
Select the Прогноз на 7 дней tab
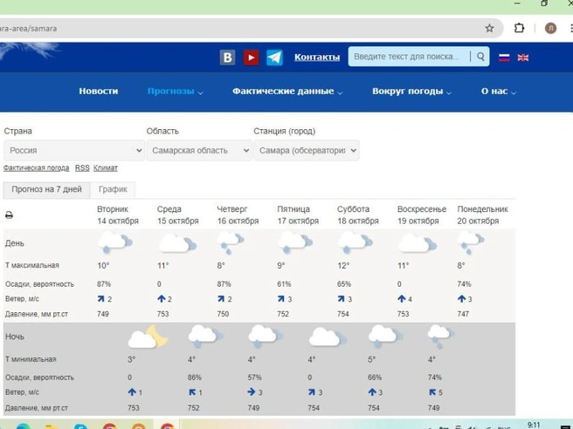point(46,190)
